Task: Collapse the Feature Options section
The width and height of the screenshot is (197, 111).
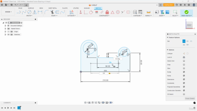Action: (167, 38)
